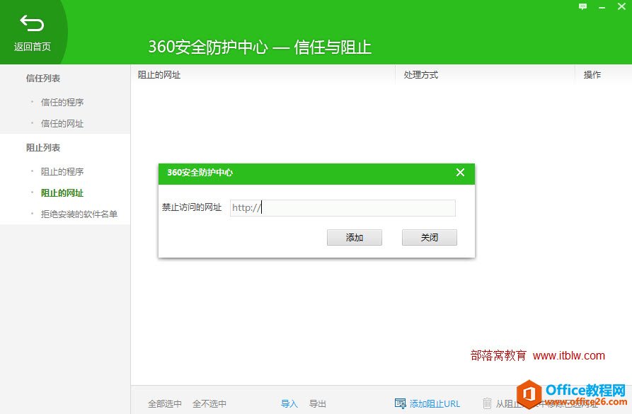Minimize the 360 security window
The image size is (632, 414).
tap(602, 7)
